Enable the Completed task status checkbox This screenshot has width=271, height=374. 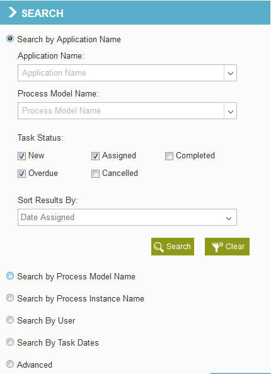click(169, 156)
